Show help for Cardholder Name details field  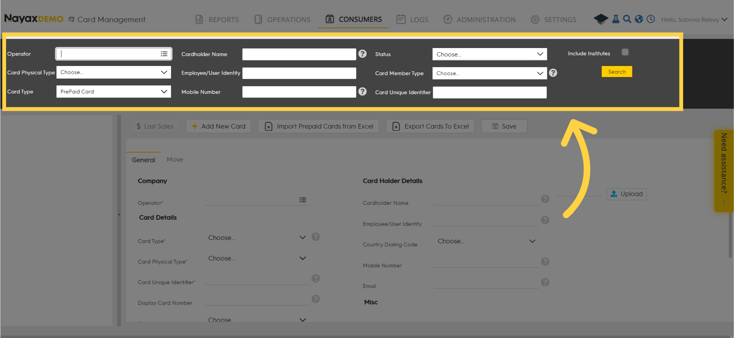pyautogui.click(x=545, y=199)
